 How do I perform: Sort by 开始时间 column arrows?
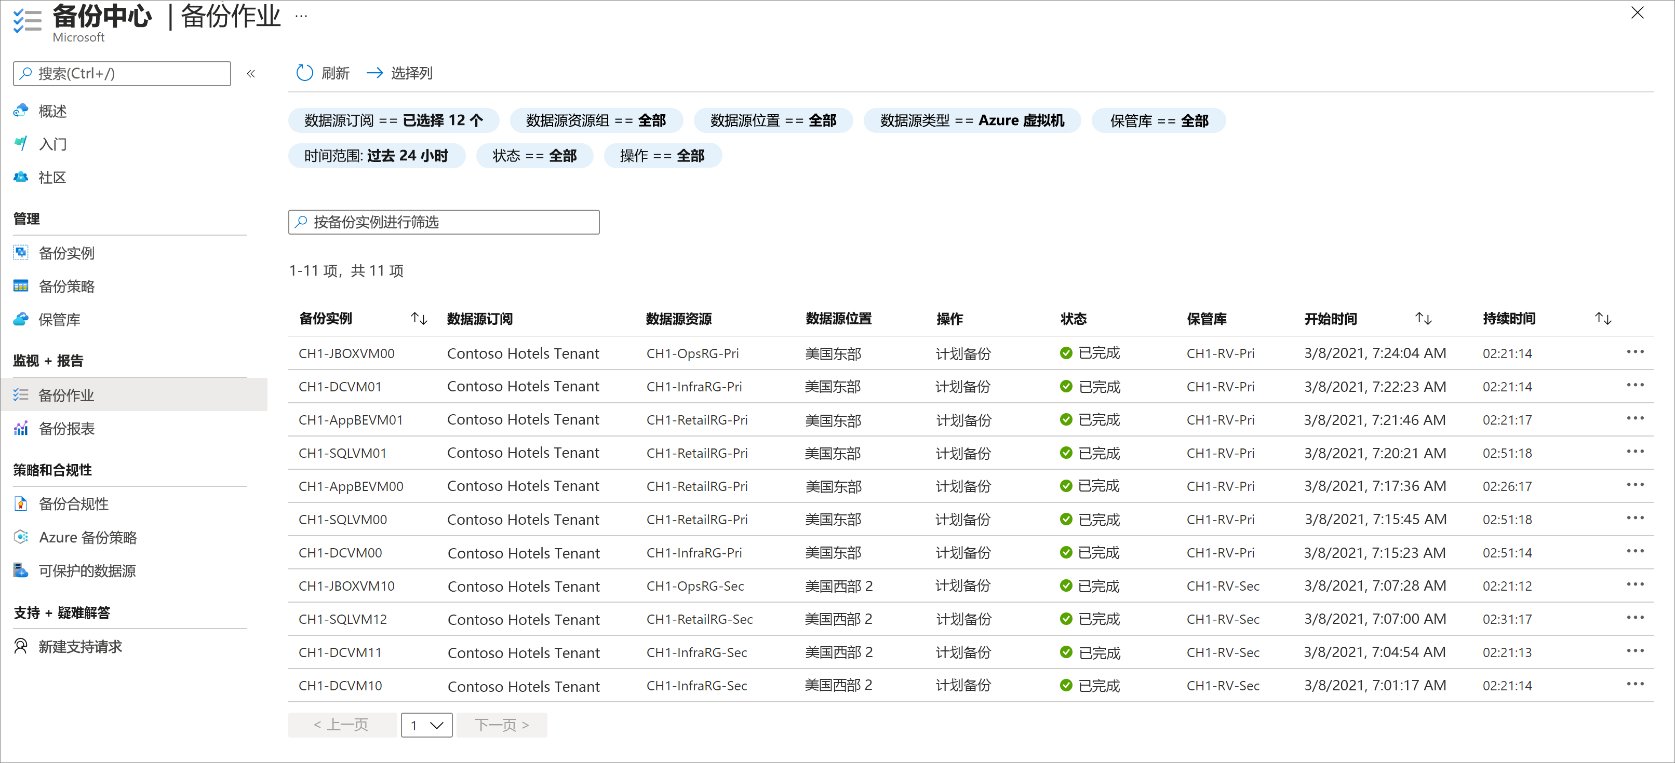pos(1423,319)
